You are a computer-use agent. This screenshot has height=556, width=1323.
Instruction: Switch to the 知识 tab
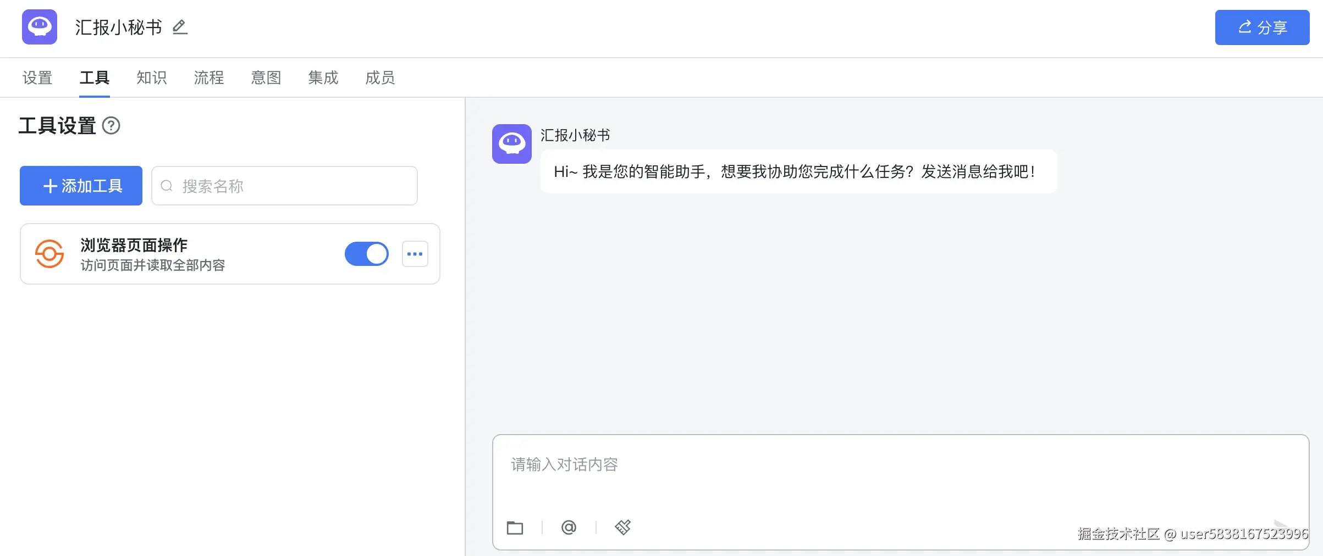click(x=151, y=78)
